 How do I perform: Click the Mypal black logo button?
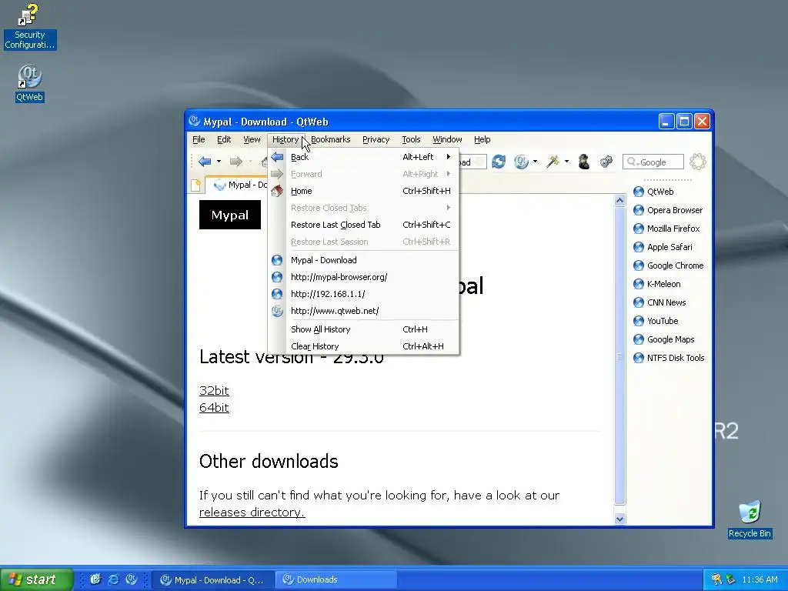point(230,215)
